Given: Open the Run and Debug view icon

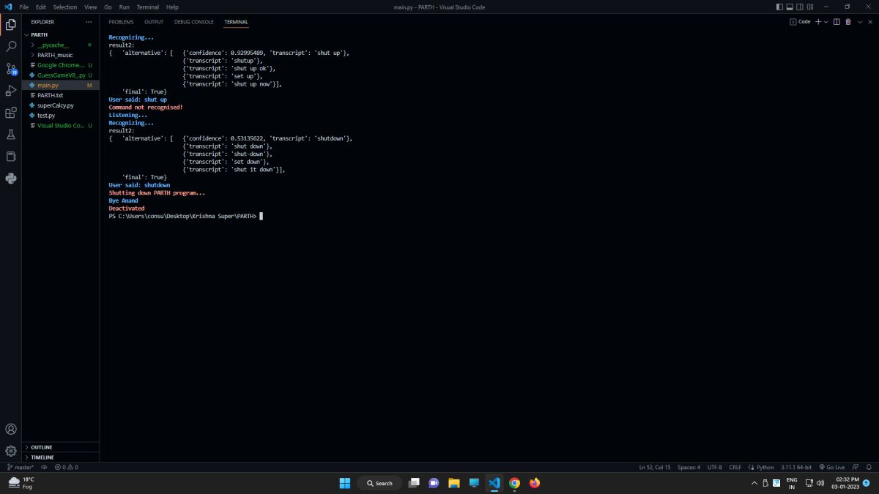Looking at the screenshot, I should pyautogui.click(x=11, y=91).
